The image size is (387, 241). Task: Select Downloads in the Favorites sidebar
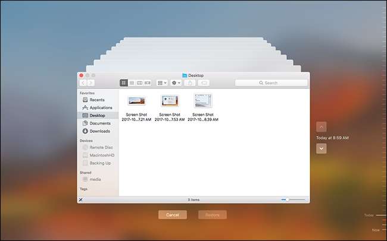(x=99, y=131)
